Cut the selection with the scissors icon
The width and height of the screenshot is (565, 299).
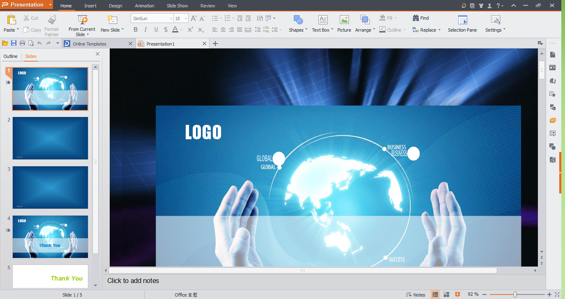click(x=26, y=18)
